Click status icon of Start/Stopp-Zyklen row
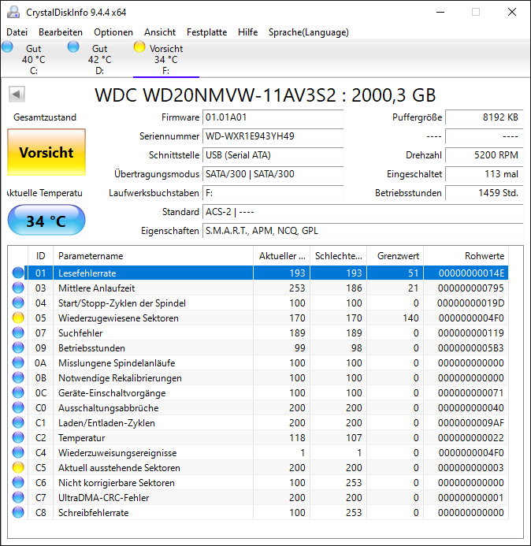This screenshot has height=546, width=531. (18, 303)
